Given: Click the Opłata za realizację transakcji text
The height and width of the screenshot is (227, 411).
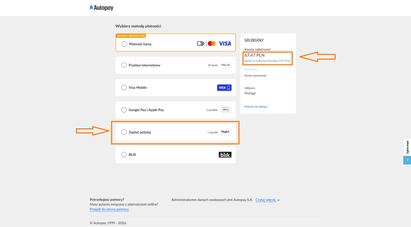Looking at the screenshot, I should [267, 61].
